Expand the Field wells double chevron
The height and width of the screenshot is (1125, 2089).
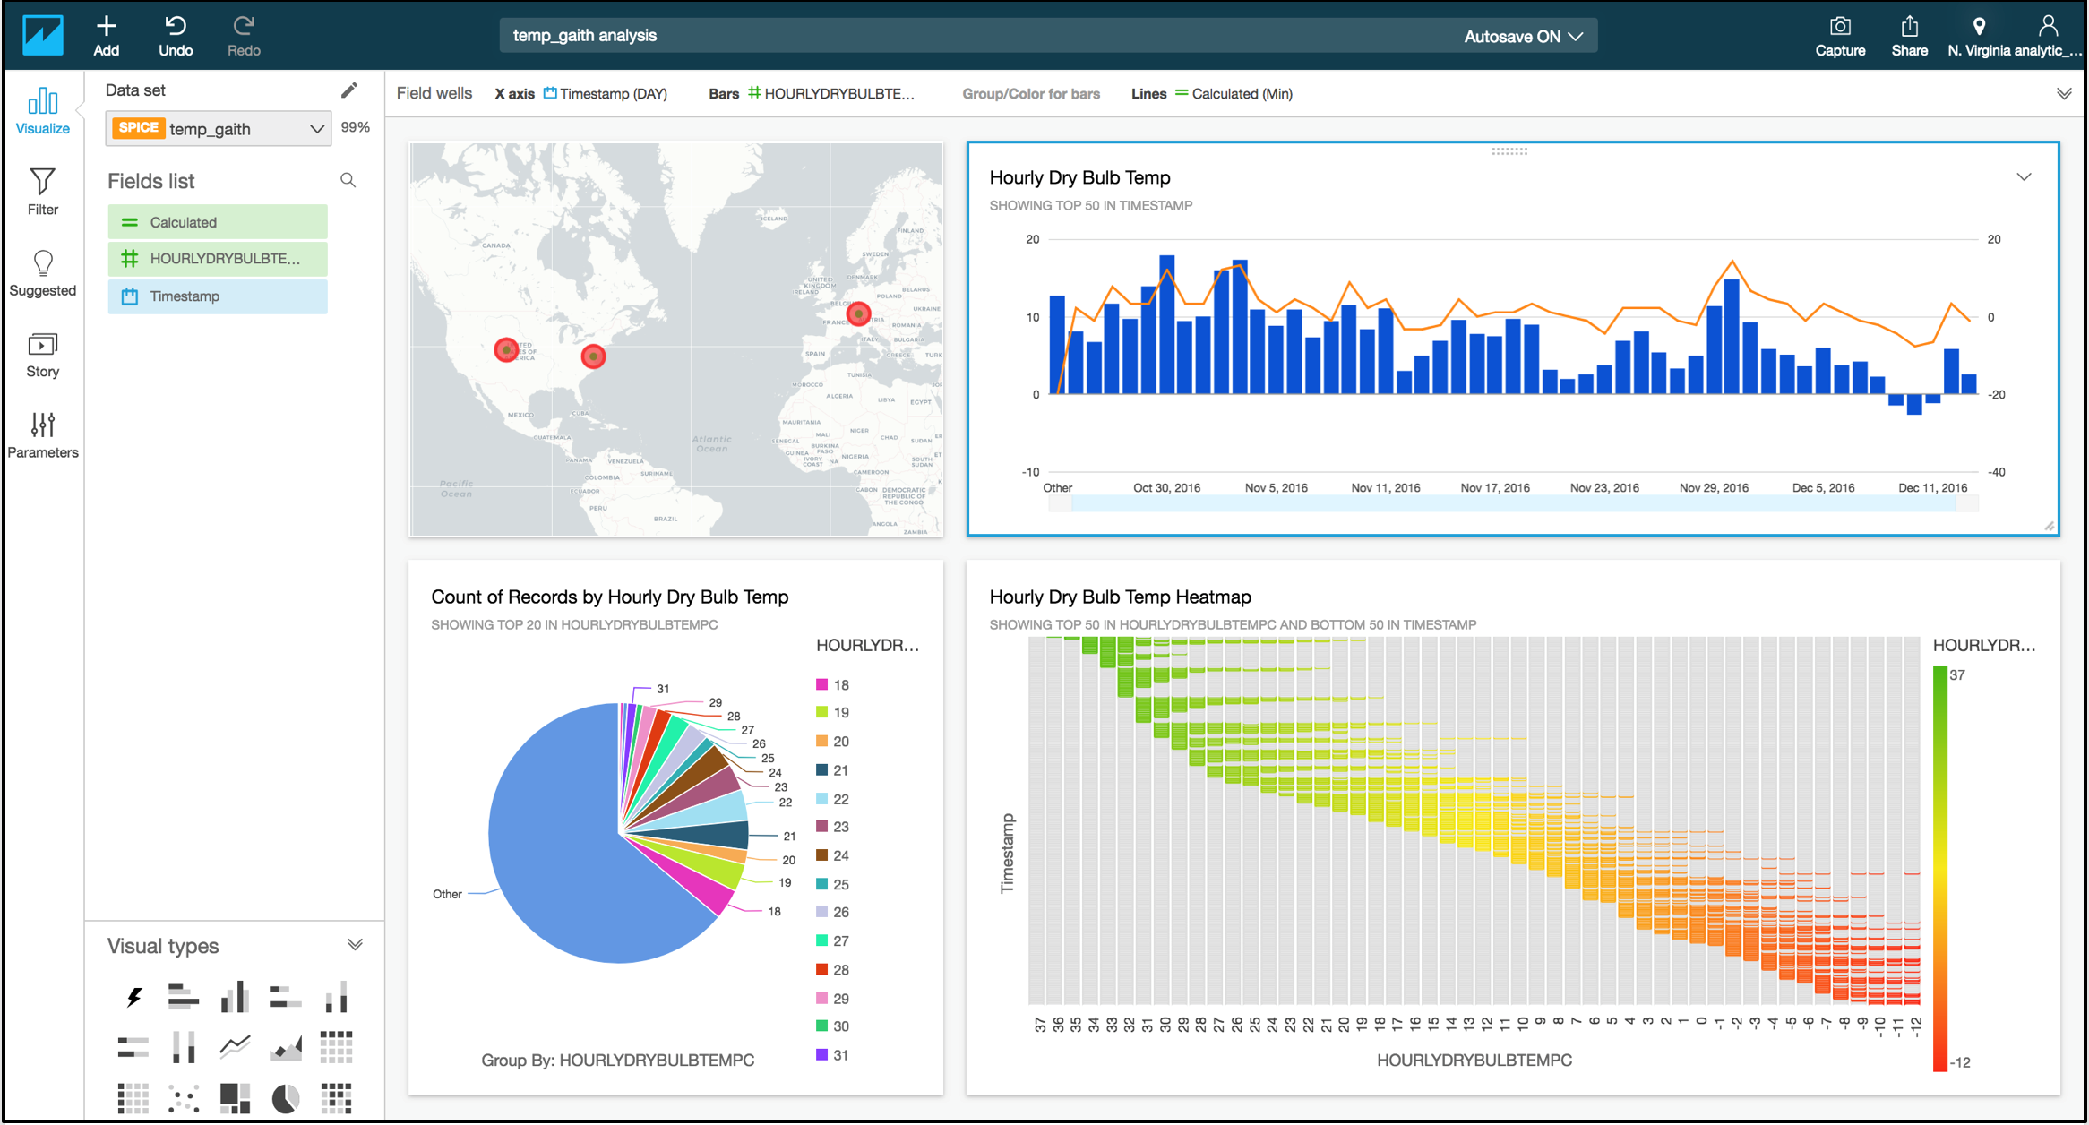[x=2064, y=94]
